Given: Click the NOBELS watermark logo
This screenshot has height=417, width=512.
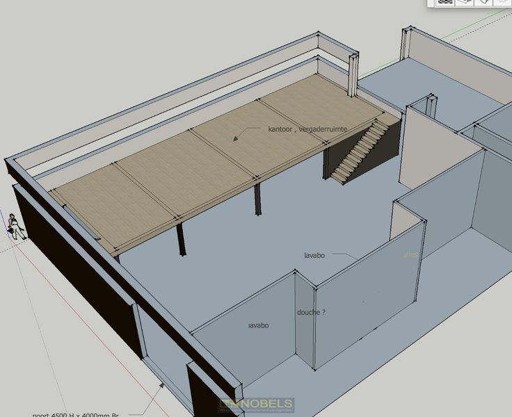Looking at the screenshot, I should [256, 404].
